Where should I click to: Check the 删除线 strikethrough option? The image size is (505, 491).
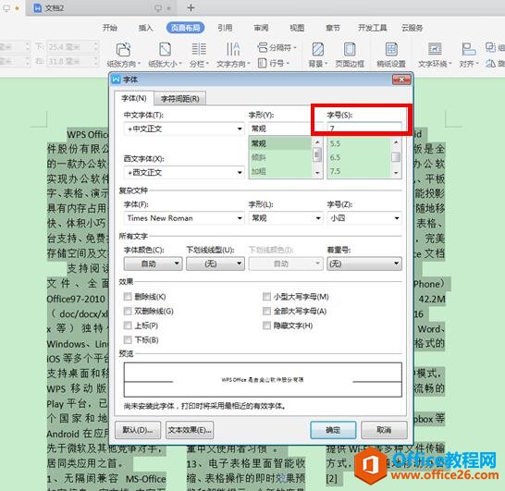coord(128,297)
